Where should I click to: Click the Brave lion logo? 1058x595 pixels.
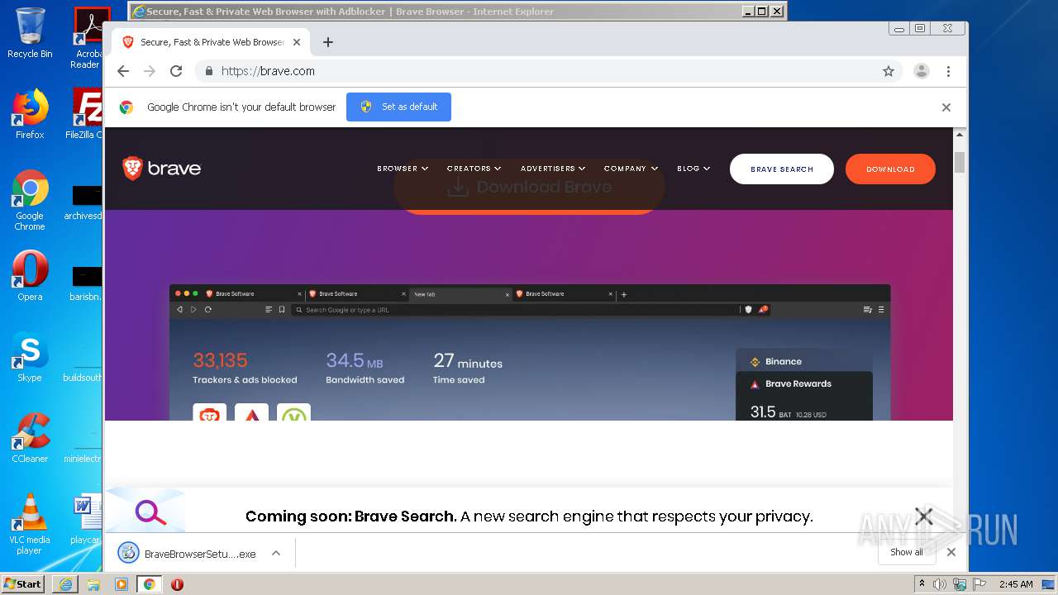point(162,169)
